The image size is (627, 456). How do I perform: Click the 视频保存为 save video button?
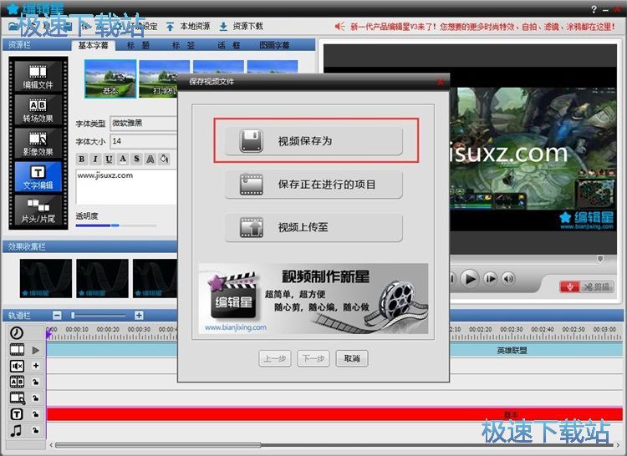[313, 141]
